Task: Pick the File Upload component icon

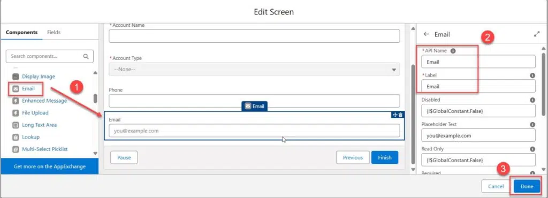Action: click(16, 113)
